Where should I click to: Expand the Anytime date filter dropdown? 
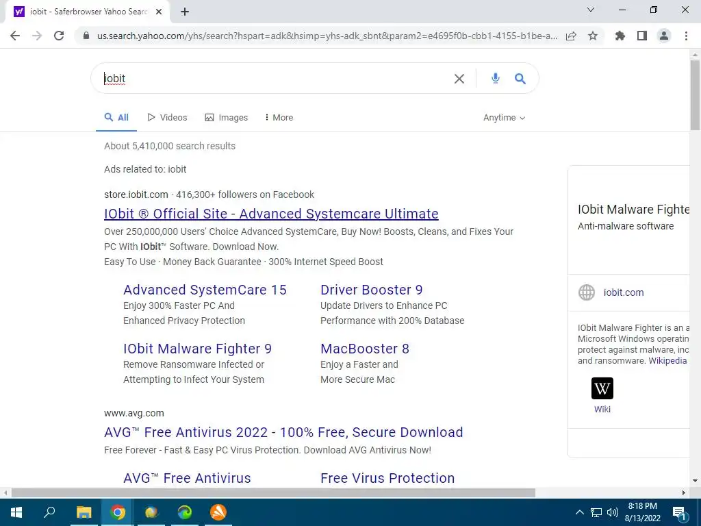coord(505,118)
